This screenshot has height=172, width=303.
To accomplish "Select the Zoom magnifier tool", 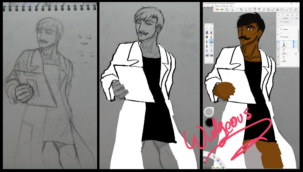I will click(x=227, y=9).
